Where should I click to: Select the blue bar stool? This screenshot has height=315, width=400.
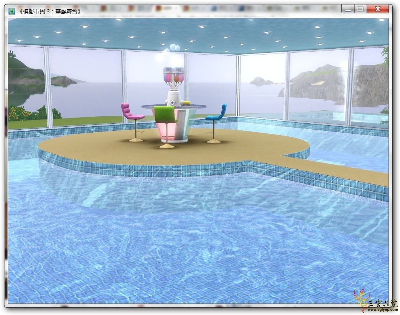216,123
